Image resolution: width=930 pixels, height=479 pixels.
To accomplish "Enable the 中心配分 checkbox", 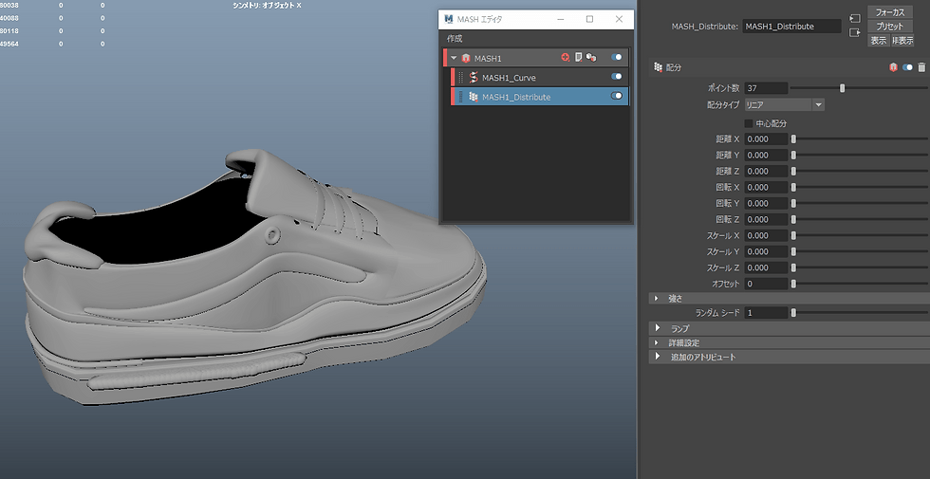I will pyautogui.click(x=749, y=123).
